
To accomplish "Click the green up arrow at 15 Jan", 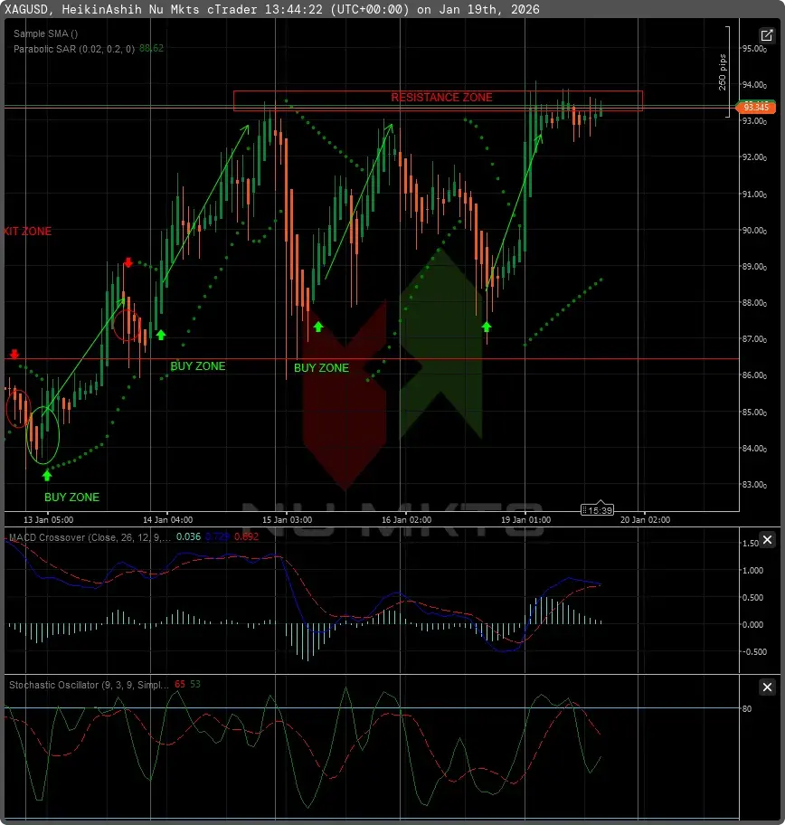I will pos(317,327).
